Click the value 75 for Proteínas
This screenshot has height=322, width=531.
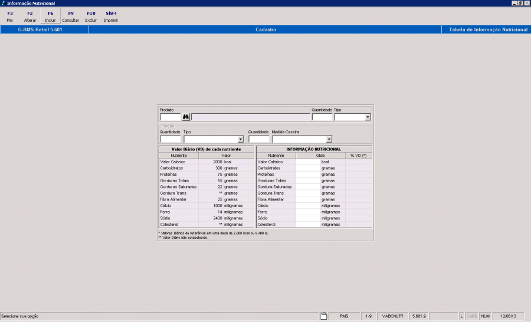pyautogui.click(x=220, y=175)
